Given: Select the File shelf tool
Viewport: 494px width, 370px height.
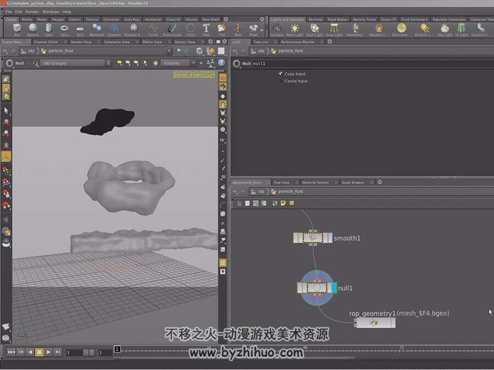Looking at the screenshot, I should tap(222, 30).
